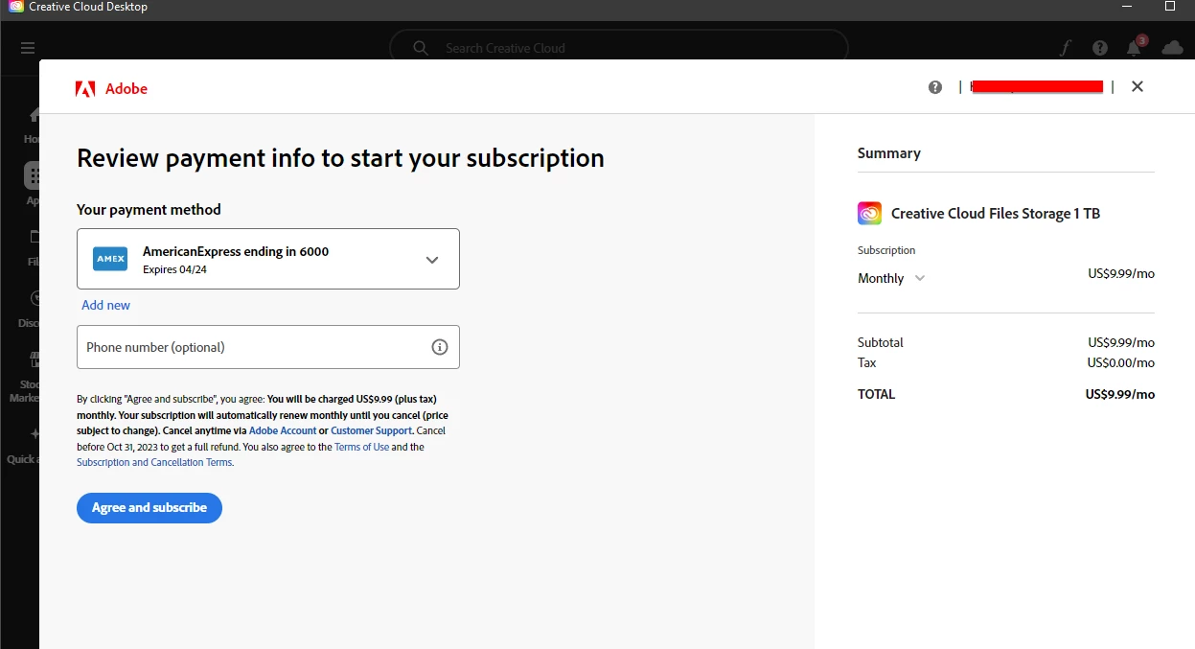Viewport: 1195px width, 649px height.
Task: Open the fonts (f) icon
Action: click(1065, 48)
